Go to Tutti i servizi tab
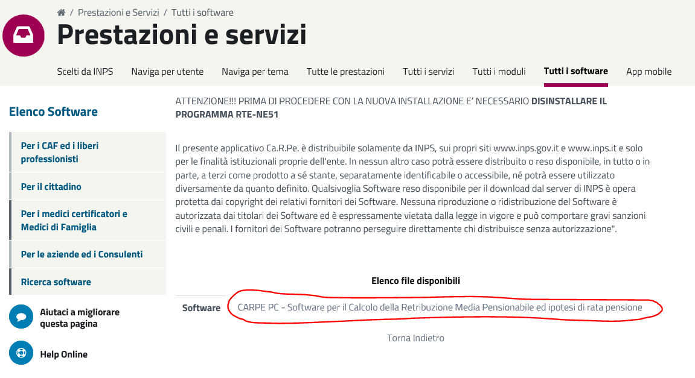 coord(428,71)
